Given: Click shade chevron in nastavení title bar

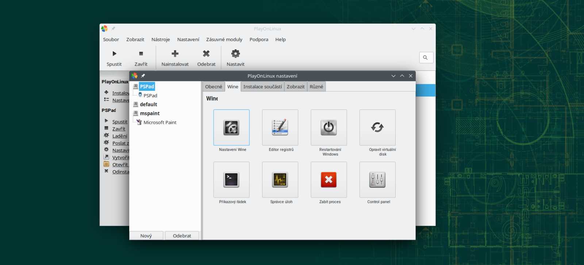Looking at the screenshot, I should 393,76.
